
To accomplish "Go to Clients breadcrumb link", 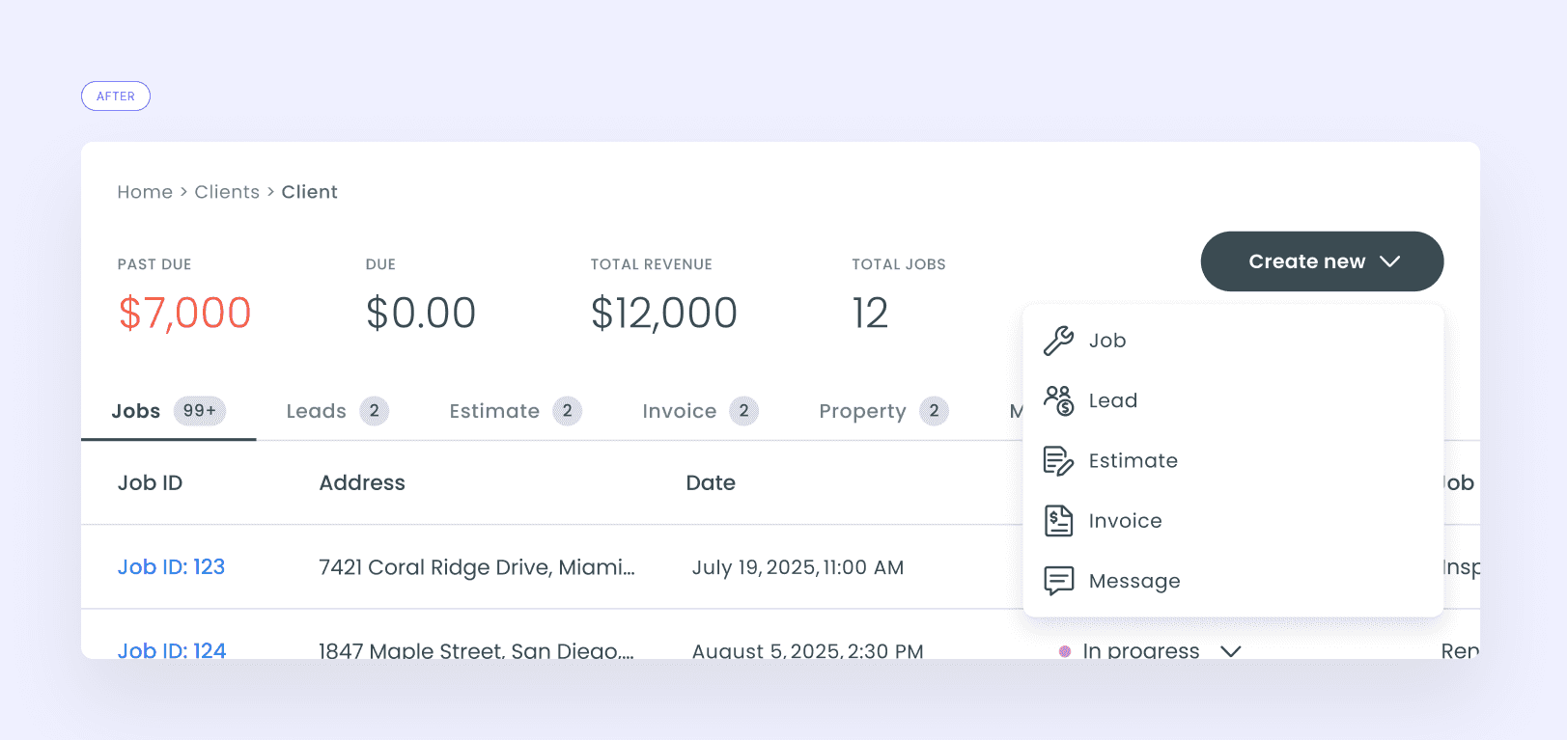I will point(227,192).
